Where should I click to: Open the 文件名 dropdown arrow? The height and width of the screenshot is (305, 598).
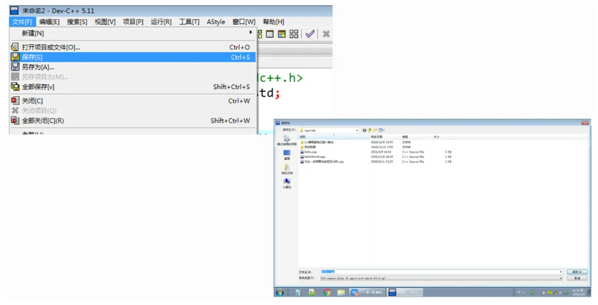pyautogui.click(x=560, y=272)
